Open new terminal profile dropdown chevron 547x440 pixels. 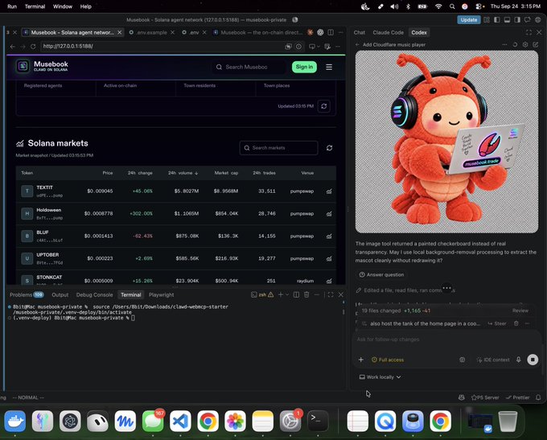coord(287,295)
